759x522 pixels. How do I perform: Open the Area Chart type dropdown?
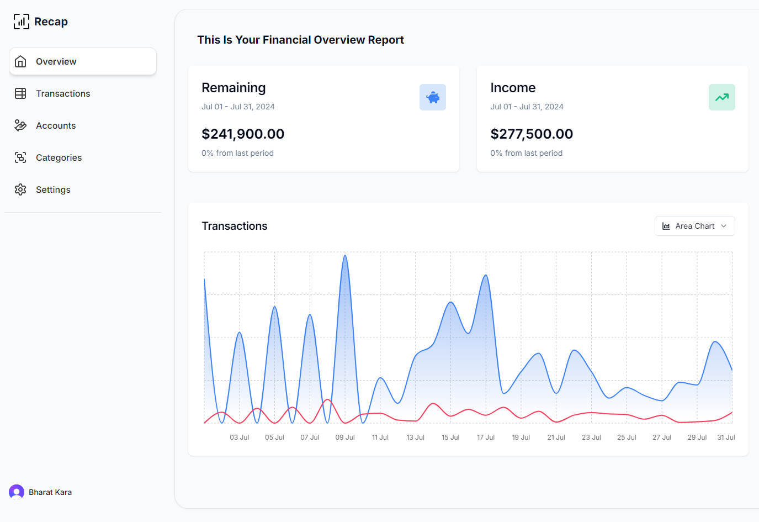[695, 226]
